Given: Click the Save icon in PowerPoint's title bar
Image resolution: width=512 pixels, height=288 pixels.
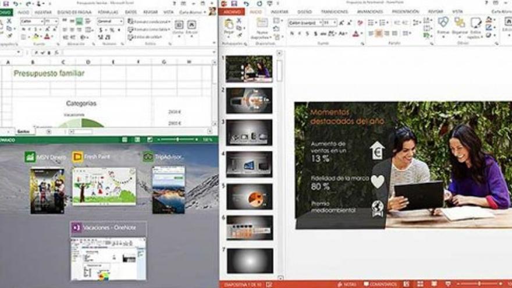Looking at the screenshot, I should [x=234, y=3].
